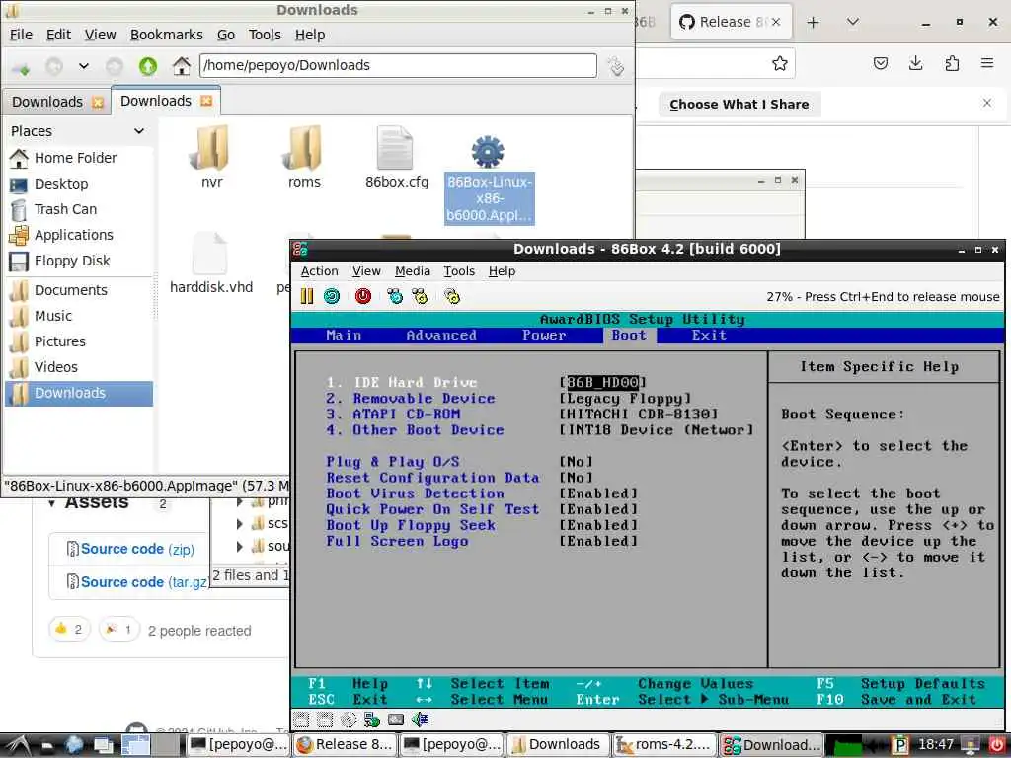Click the party popper reaction button
Viewport: 1011px width, 758px height.
point(118,629)
